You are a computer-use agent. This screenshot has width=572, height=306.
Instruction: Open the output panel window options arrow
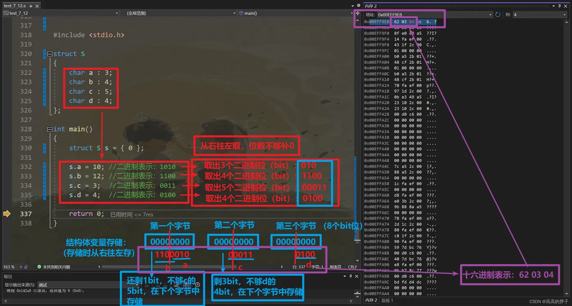(x=344, y=277)
